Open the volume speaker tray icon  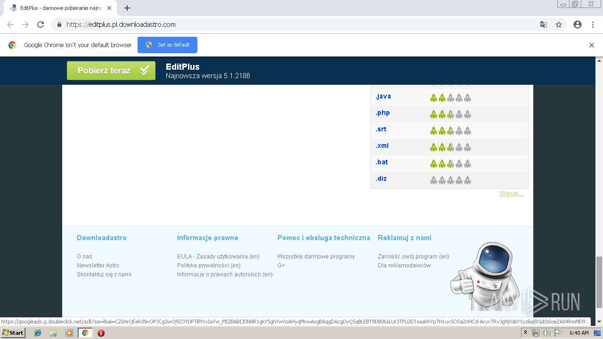(546, 333)
